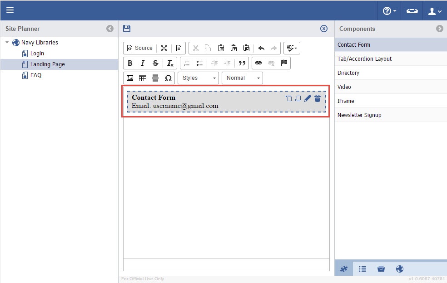Click the save disk icon
Image resolution: width=447 pixels, height=283 pixels.
click(x=127, y=29)
